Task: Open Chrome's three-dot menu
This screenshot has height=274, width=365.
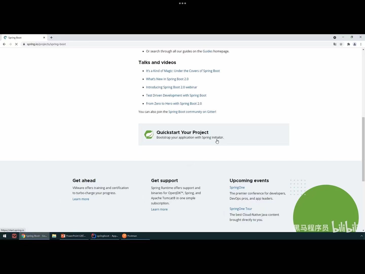Action: tap(361, 44)
